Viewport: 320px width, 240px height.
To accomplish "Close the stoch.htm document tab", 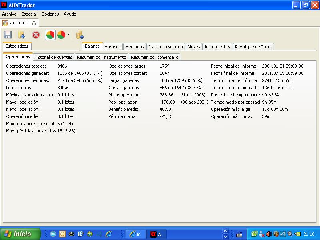I will coord(34,23).
